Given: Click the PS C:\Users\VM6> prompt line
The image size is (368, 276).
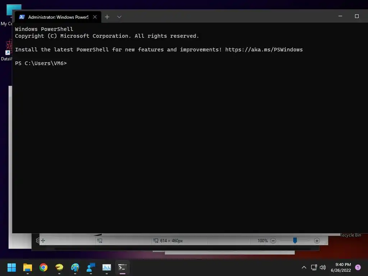Looking at the screenshot, I should 41,63.
